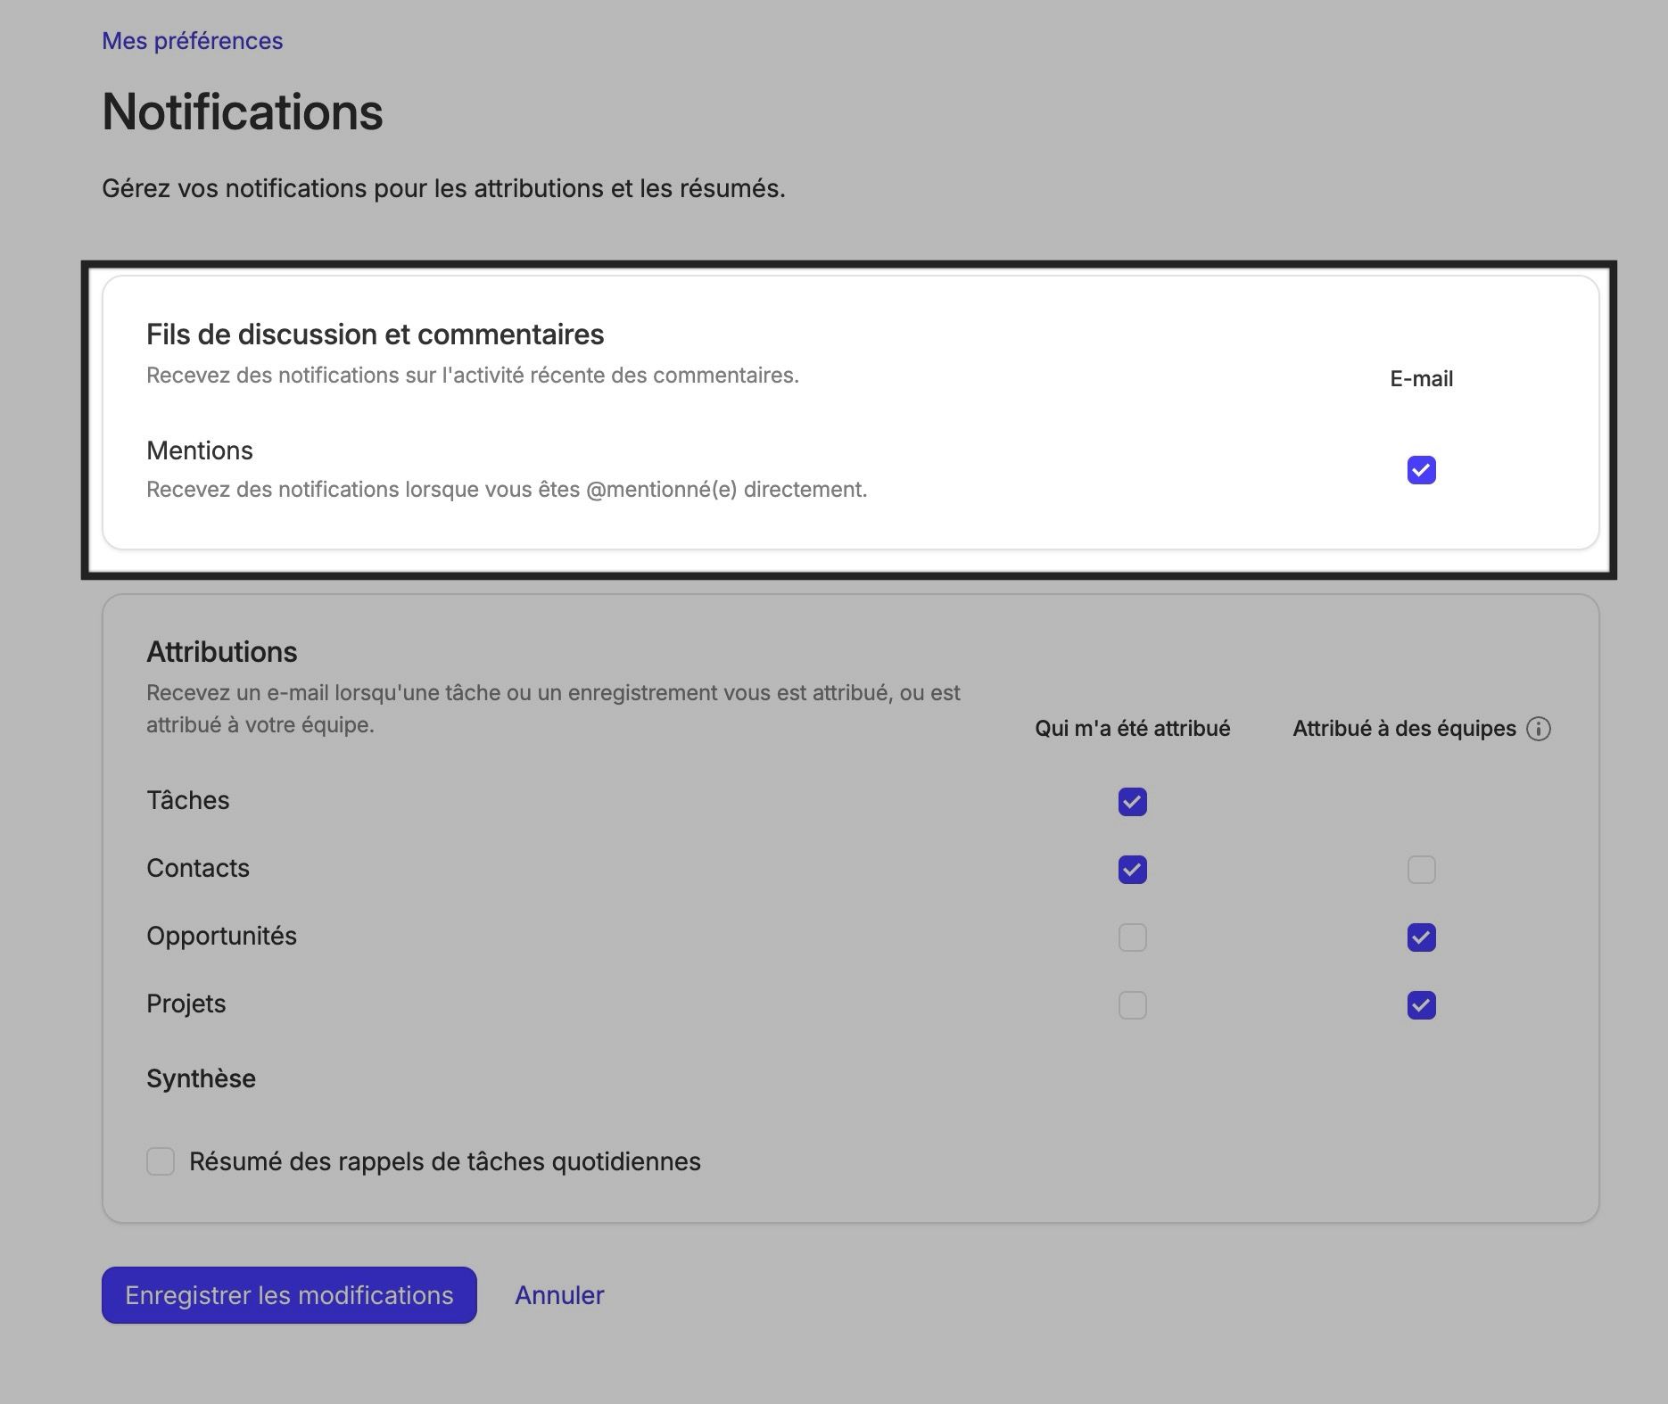Uncheck Projets assigned-to-teams checkbox

click(1421, 1005)
